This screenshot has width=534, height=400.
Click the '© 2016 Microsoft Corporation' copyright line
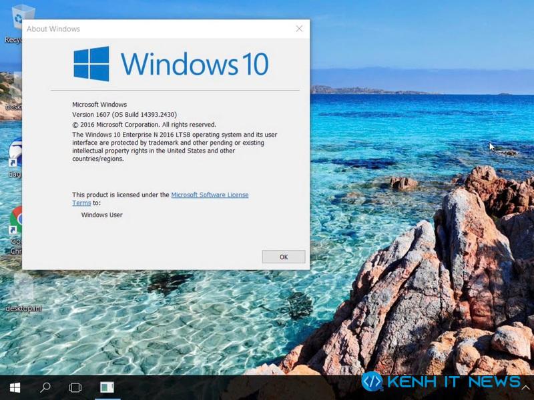144,125
